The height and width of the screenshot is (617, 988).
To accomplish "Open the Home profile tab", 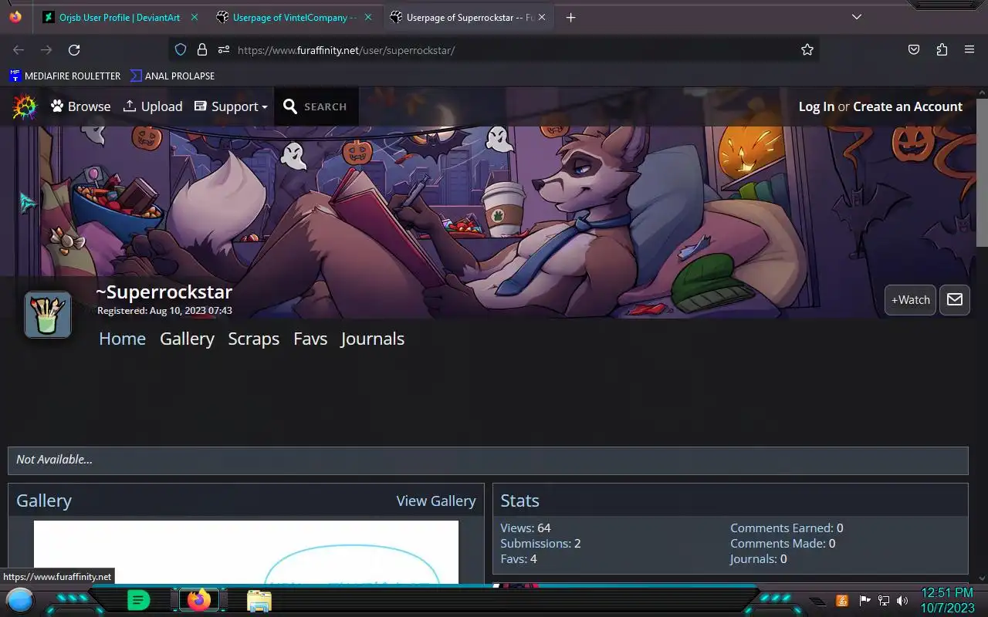I will point(122,339).
